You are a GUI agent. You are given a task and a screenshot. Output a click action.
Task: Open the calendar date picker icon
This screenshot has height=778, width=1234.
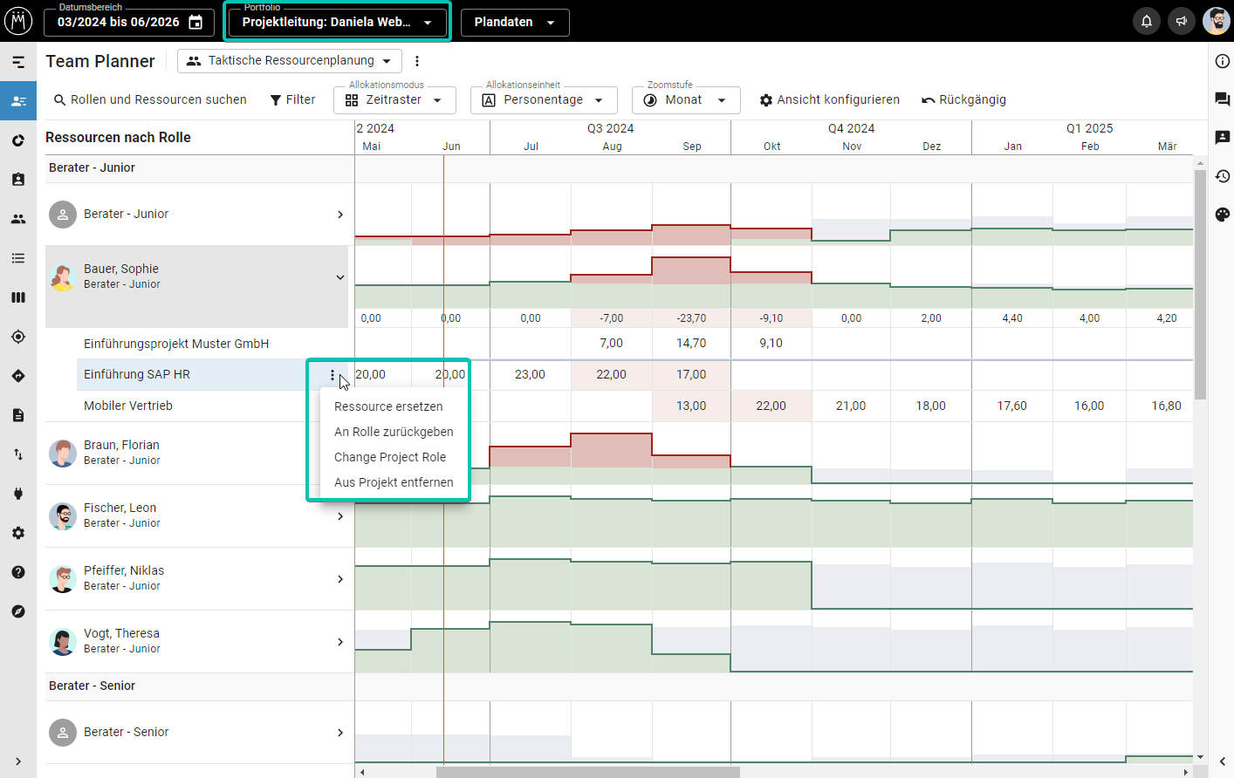click(195, 23)
